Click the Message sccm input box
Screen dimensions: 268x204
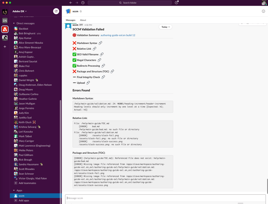tap(165, 198)
